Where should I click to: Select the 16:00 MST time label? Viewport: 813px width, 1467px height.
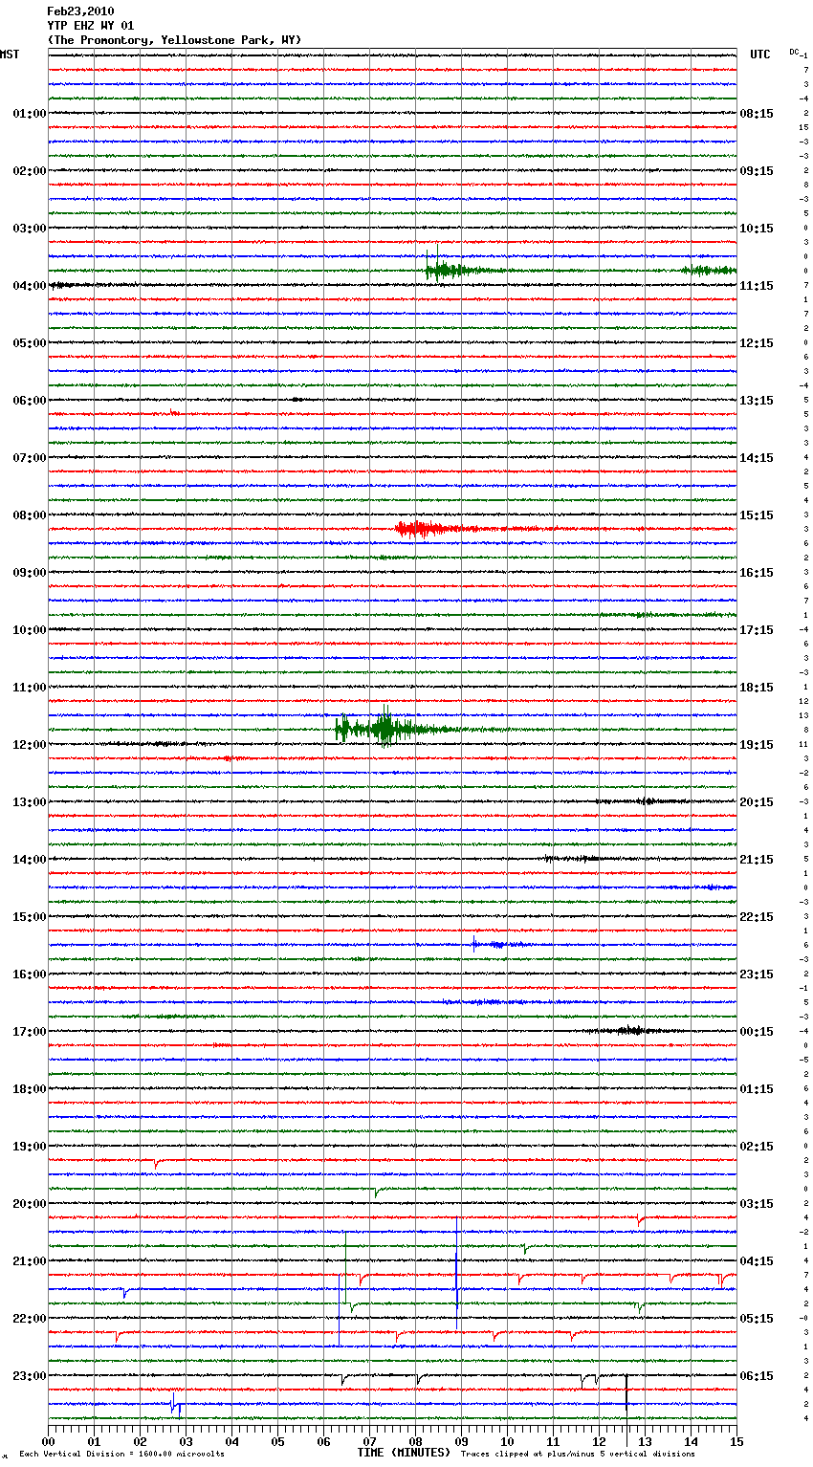click(x=29, y=974)
